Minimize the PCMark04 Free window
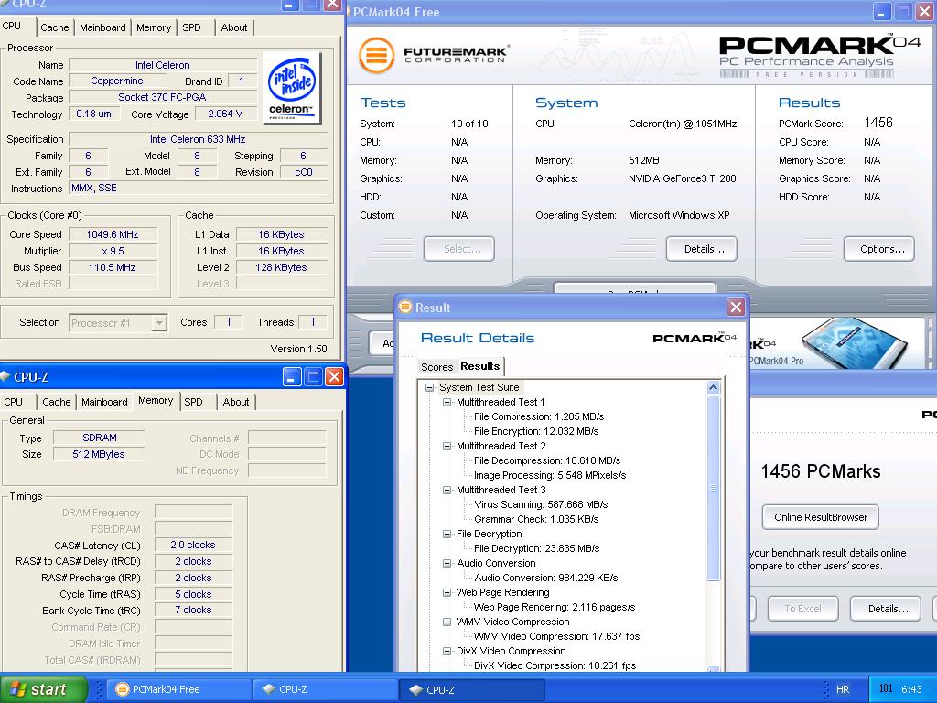 click(882, 11)
